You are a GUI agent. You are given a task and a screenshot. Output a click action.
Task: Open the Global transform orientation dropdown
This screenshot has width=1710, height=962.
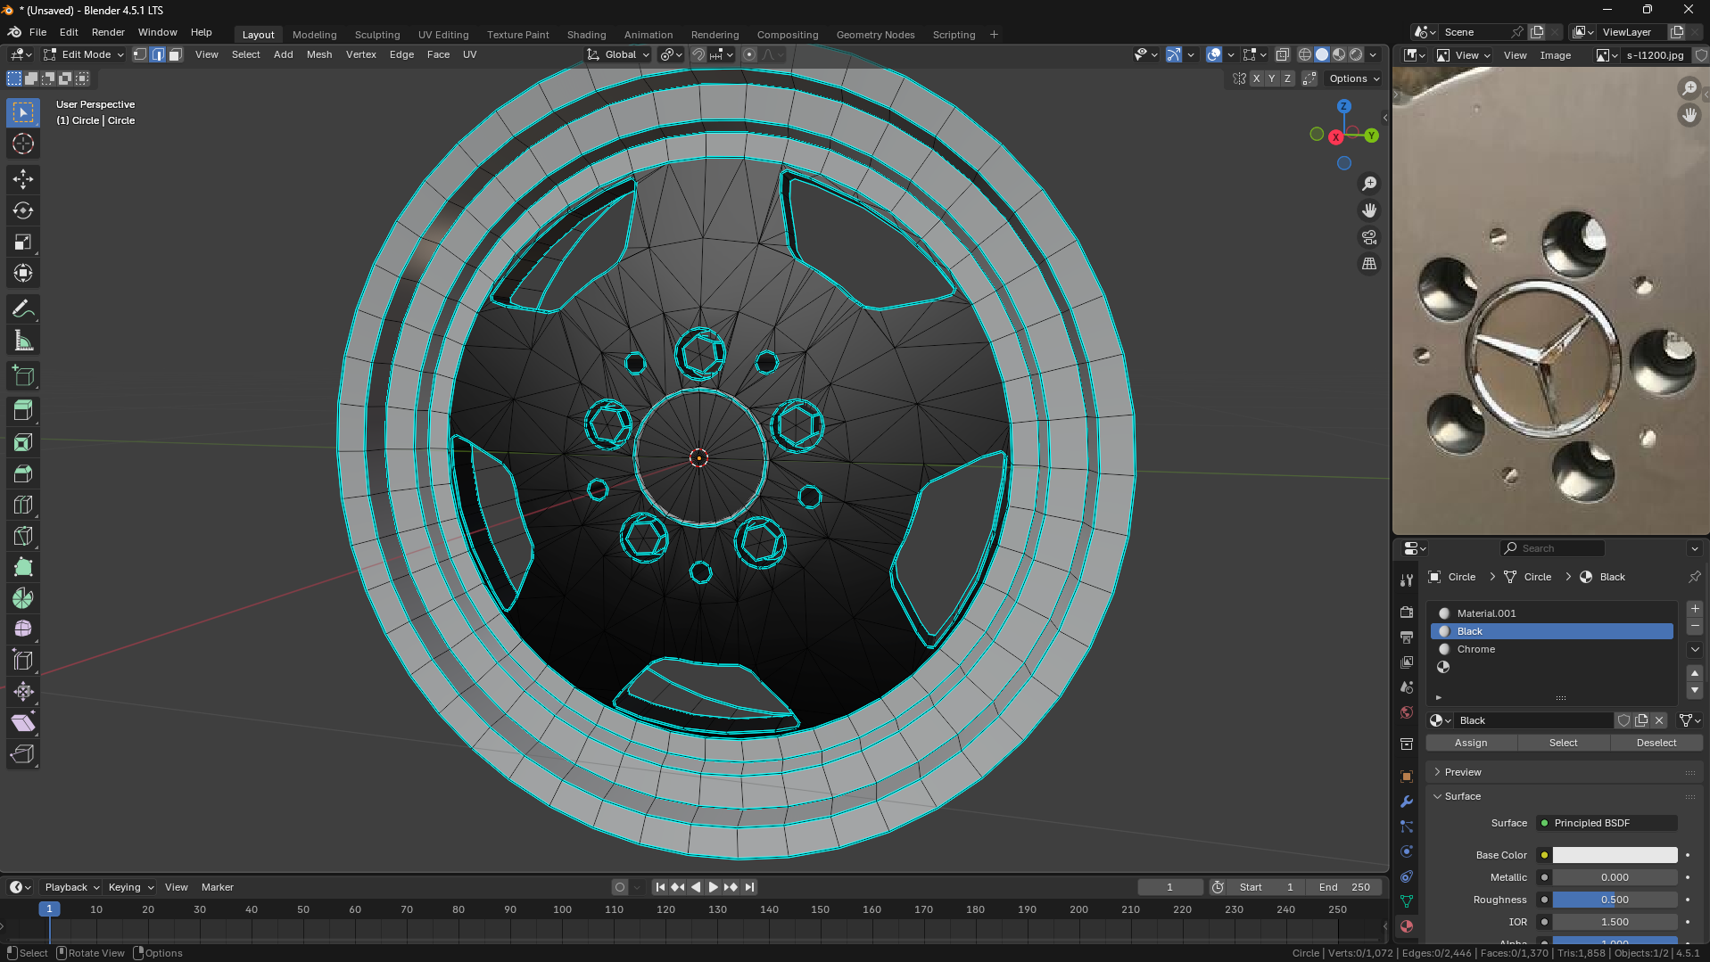618,54
